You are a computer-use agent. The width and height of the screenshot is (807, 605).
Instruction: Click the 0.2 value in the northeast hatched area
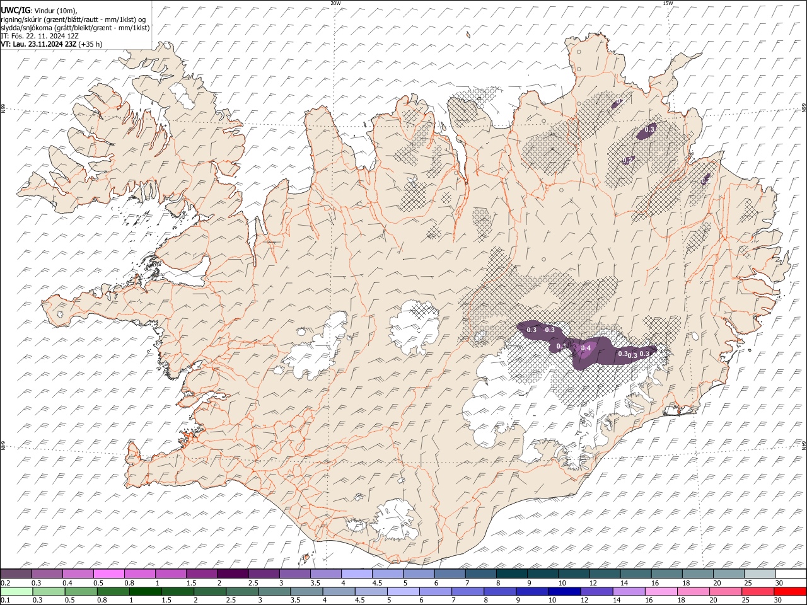click(627, 161)
